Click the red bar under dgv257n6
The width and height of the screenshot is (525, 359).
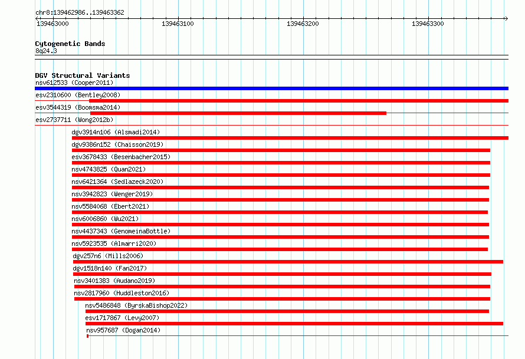coord(288,262)
